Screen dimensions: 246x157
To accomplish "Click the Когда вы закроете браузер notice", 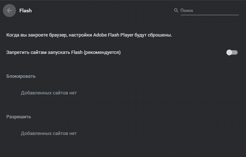I will (x=89, y=35).
